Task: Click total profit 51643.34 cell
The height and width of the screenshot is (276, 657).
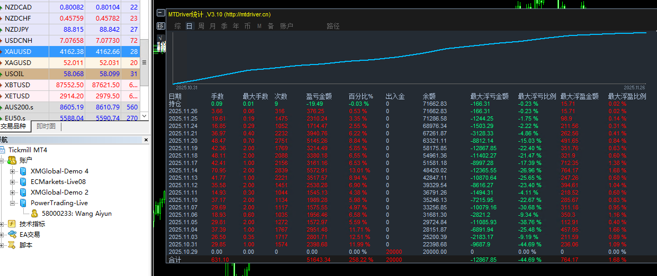Action: point(318,260)
